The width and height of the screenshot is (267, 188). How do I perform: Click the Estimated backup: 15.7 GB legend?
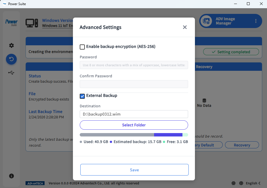136,142
